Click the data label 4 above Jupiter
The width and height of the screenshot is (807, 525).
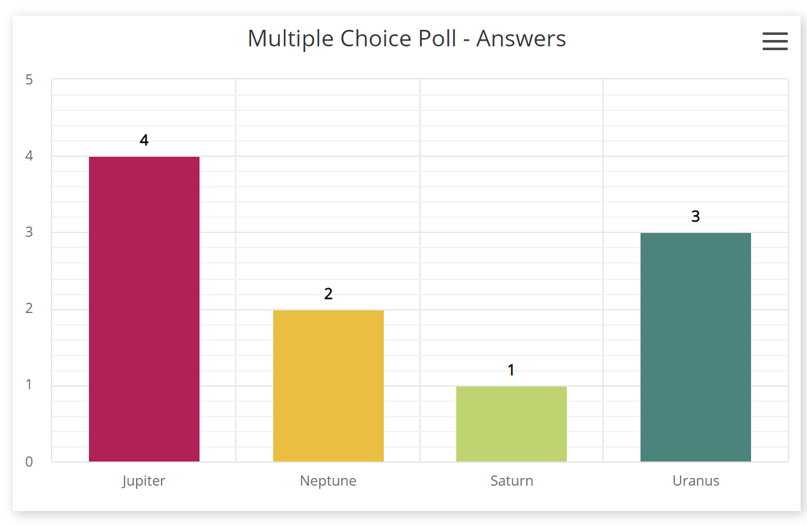tap(144, 140)
